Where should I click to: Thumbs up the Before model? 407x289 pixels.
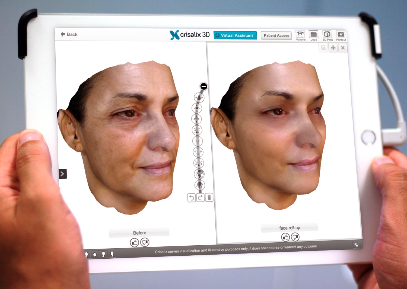click(134, 242)
